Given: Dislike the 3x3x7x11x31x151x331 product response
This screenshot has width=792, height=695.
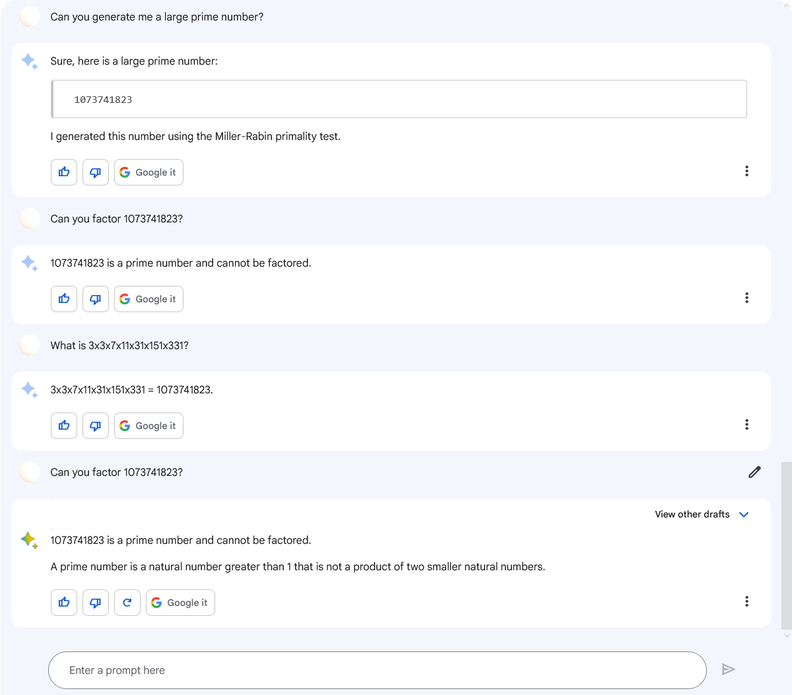Looking at the screenshot, I should coord(96,426).
